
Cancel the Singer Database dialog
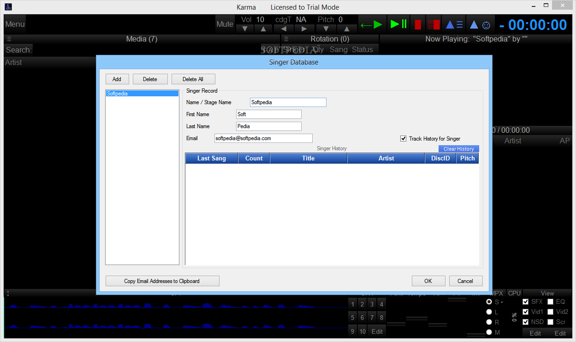(465, 281)
